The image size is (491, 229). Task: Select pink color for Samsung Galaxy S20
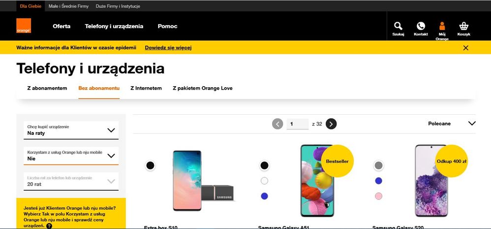point(379,196)
